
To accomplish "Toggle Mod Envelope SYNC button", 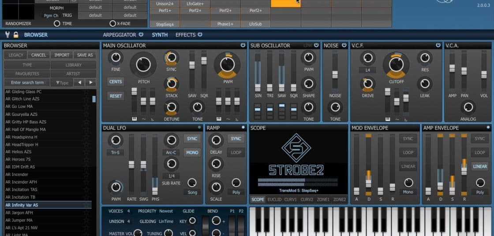I will (408, 139).
